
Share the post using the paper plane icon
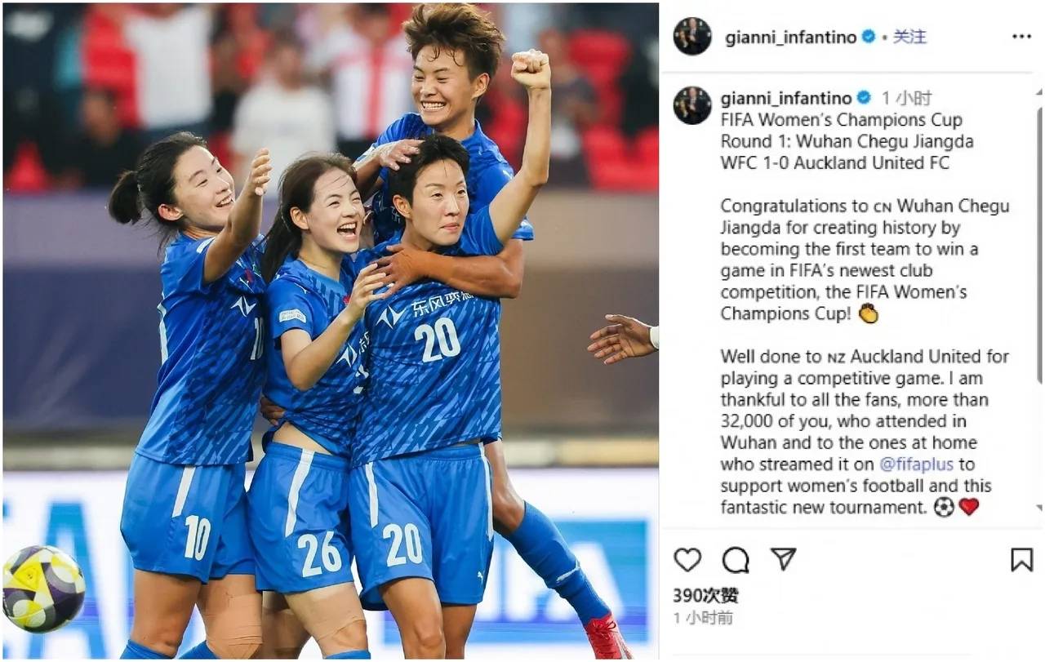(x=784, y=559)
